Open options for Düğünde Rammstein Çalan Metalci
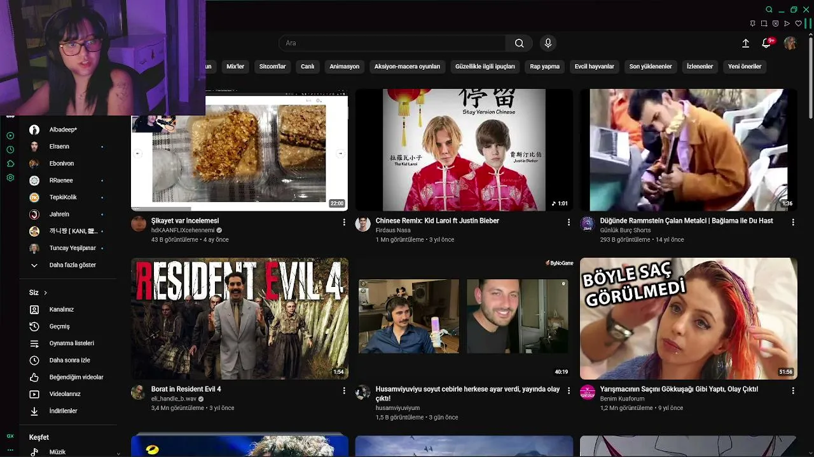The width and height of the screenshot is (814, 457). [x=793, y=222]
